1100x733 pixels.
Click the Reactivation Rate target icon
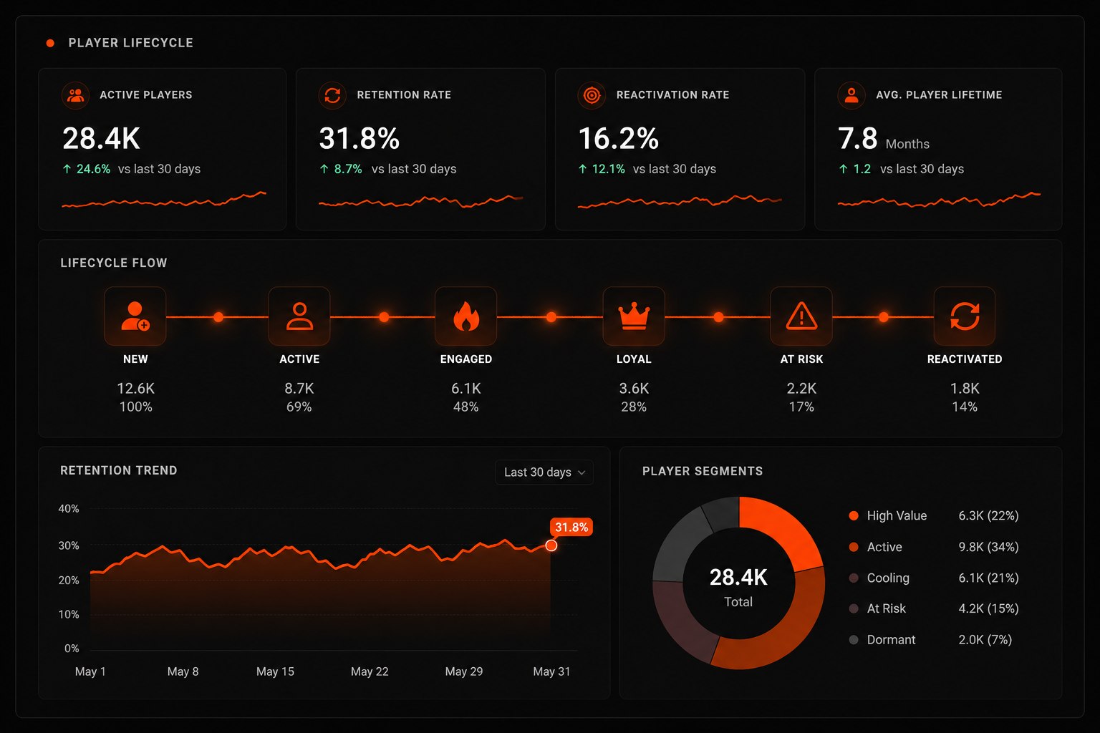[592, 95]
